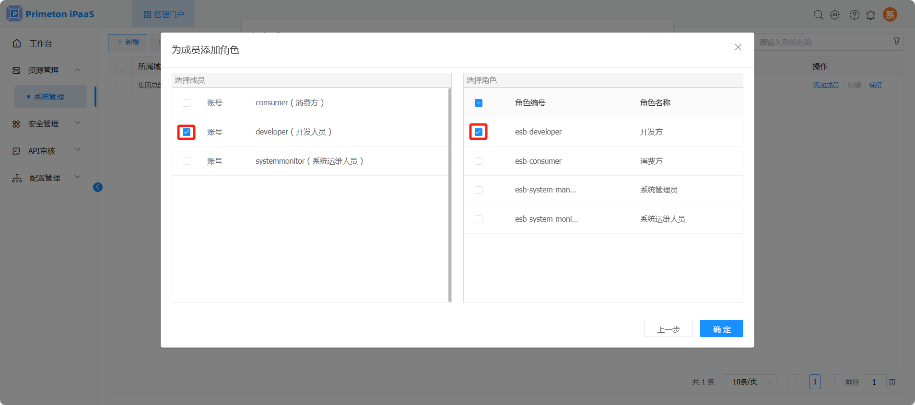The height and width of the screenshot is (405, 915).
Task: Open the help question mark icon
Action: (854, 15)
